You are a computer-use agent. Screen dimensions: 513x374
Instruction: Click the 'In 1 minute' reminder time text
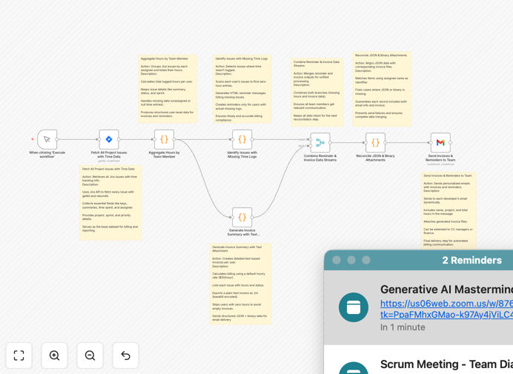pyautogui.click(x=403, y=327)
